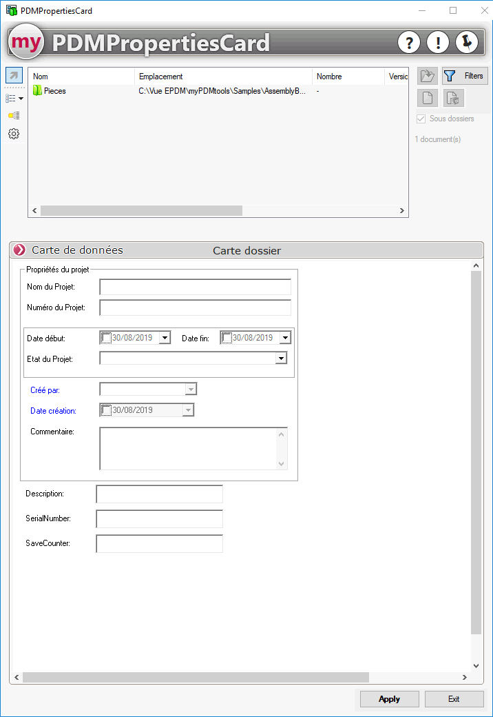Click the help question mark icon
Image resolution: width=493 pixels, height=717 pixels.
tap(409, 43)
